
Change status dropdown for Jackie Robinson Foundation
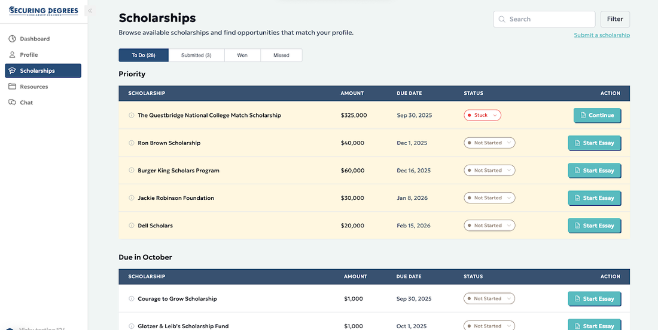click(489, 198)
